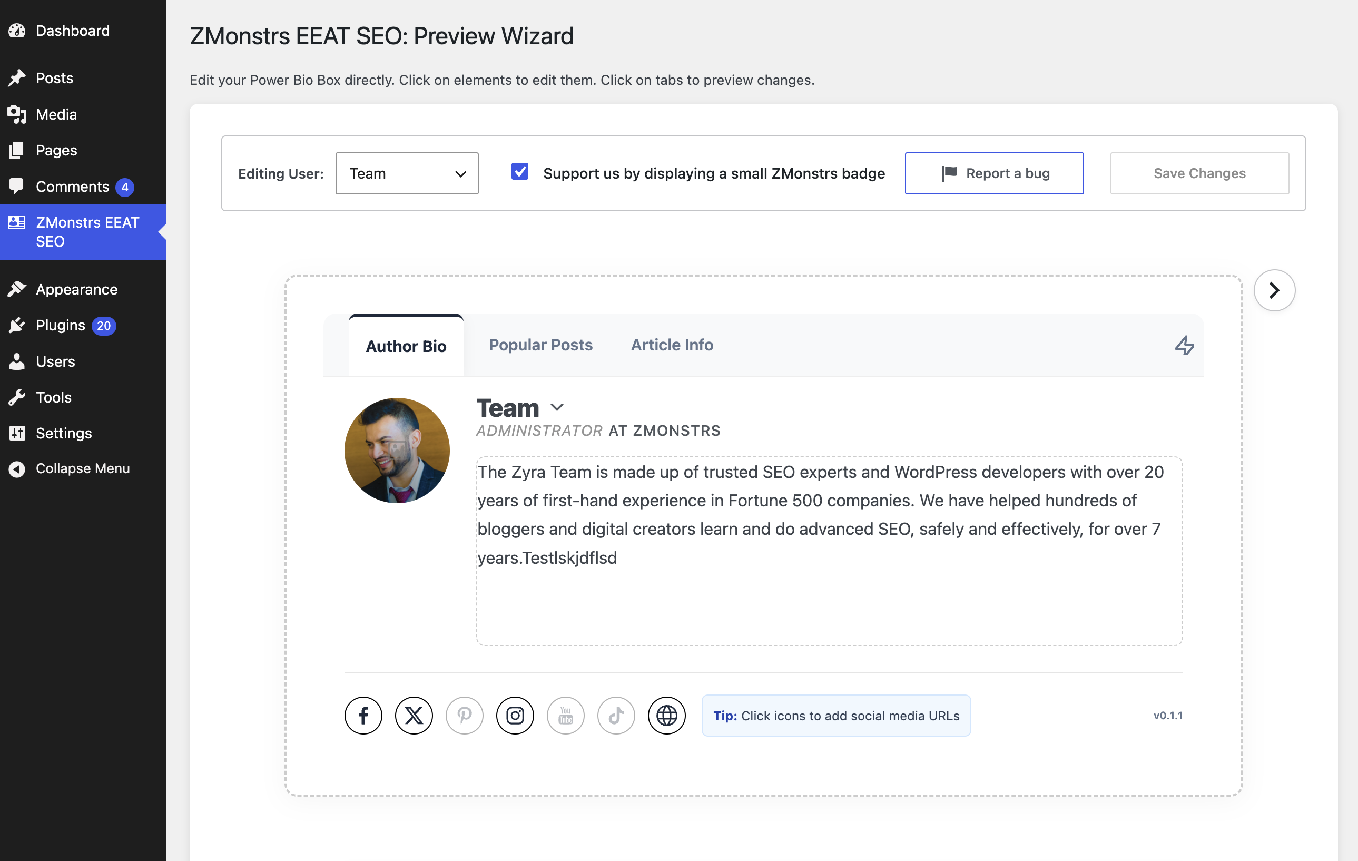Click the Report a bug button

click(x=994, y=173)
